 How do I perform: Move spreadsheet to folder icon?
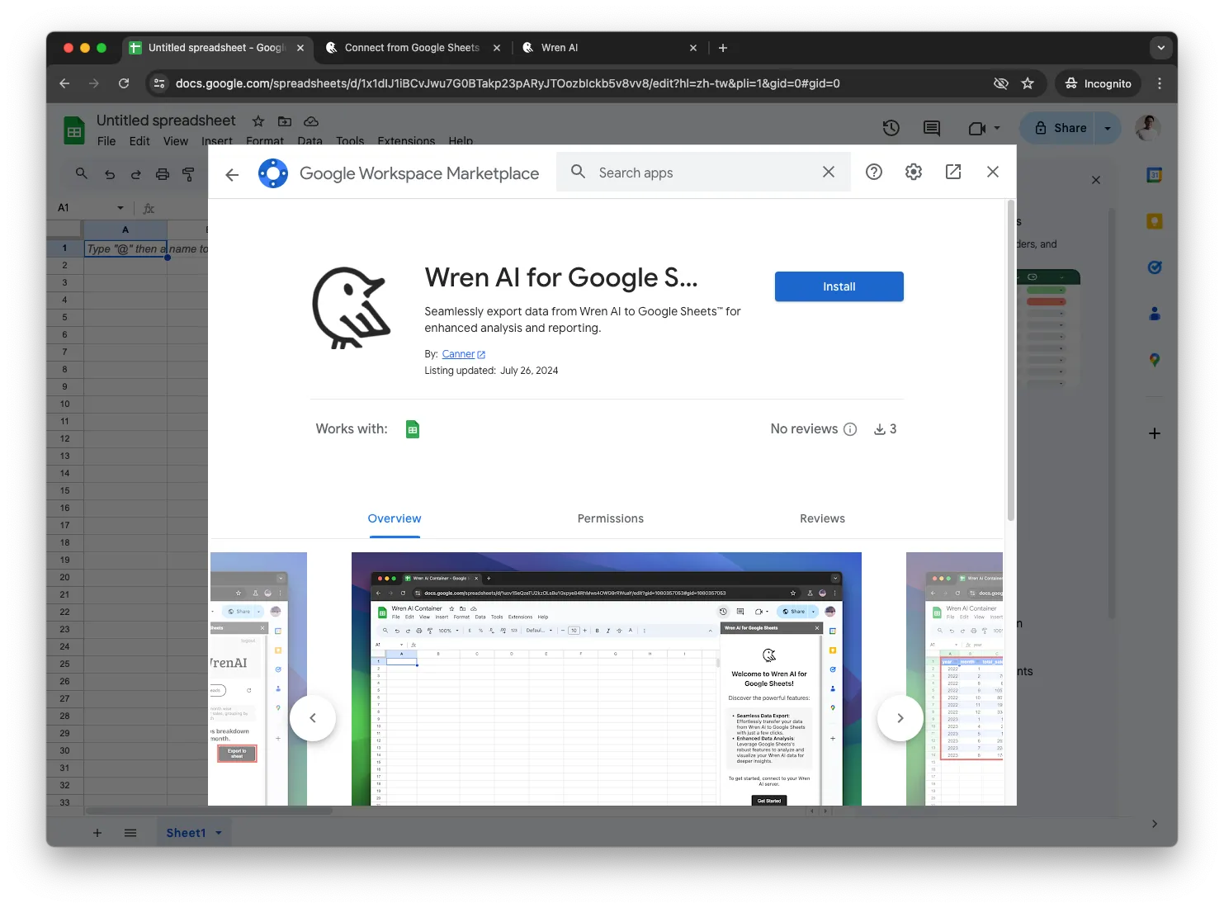(x=285, y=121)
